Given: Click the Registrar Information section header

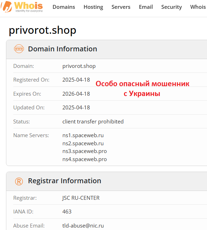Looking at the screenshot, I should (65, 181).
